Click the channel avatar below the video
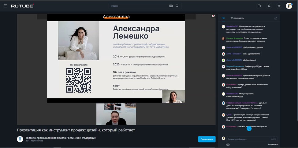Image resolution: width=298 pixels, height=148 pixels. coord(20,139)
